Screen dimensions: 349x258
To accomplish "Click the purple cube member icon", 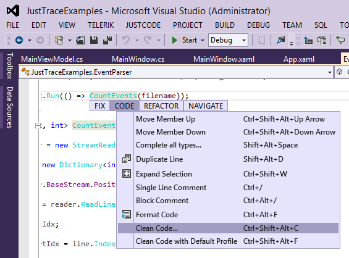I will click(x=340, y=72).
